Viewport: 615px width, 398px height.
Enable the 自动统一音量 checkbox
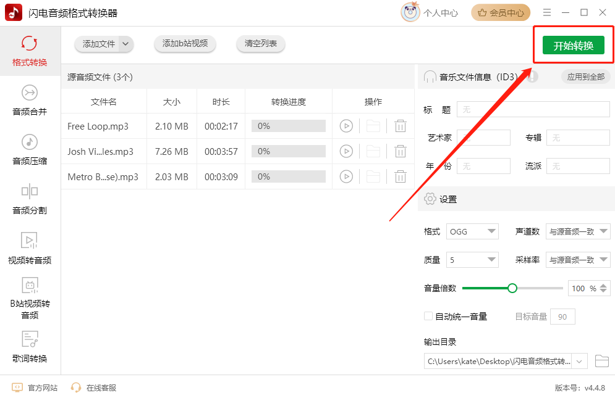click(428, 316)
